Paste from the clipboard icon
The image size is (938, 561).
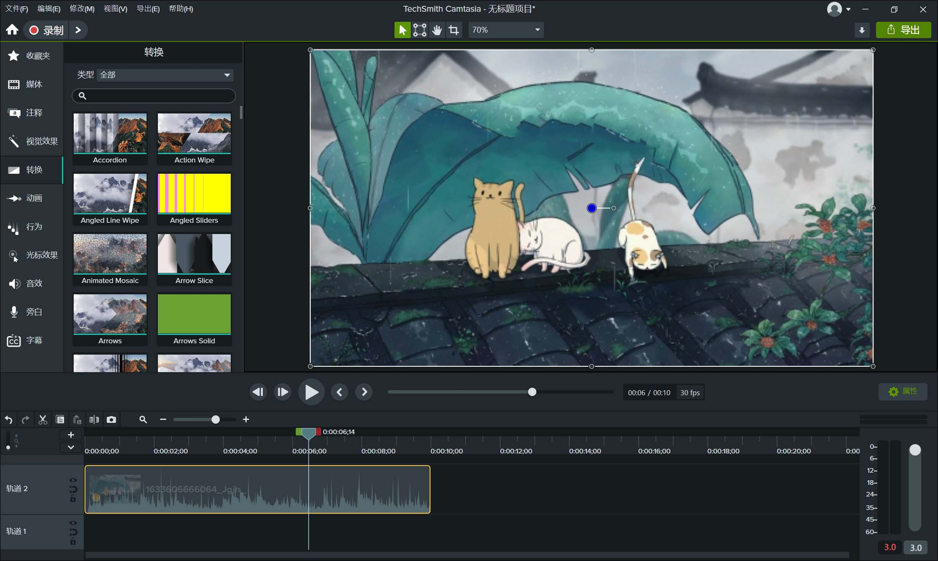77,419
